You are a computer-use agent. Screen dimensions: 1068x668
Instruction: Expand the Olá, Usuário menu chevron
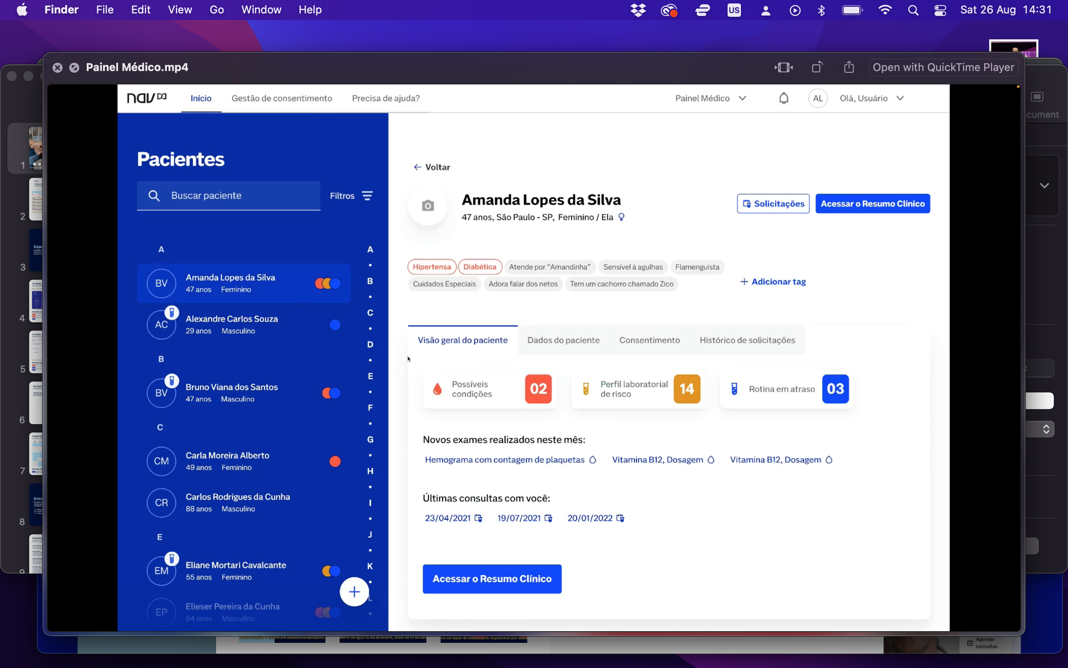900,98
